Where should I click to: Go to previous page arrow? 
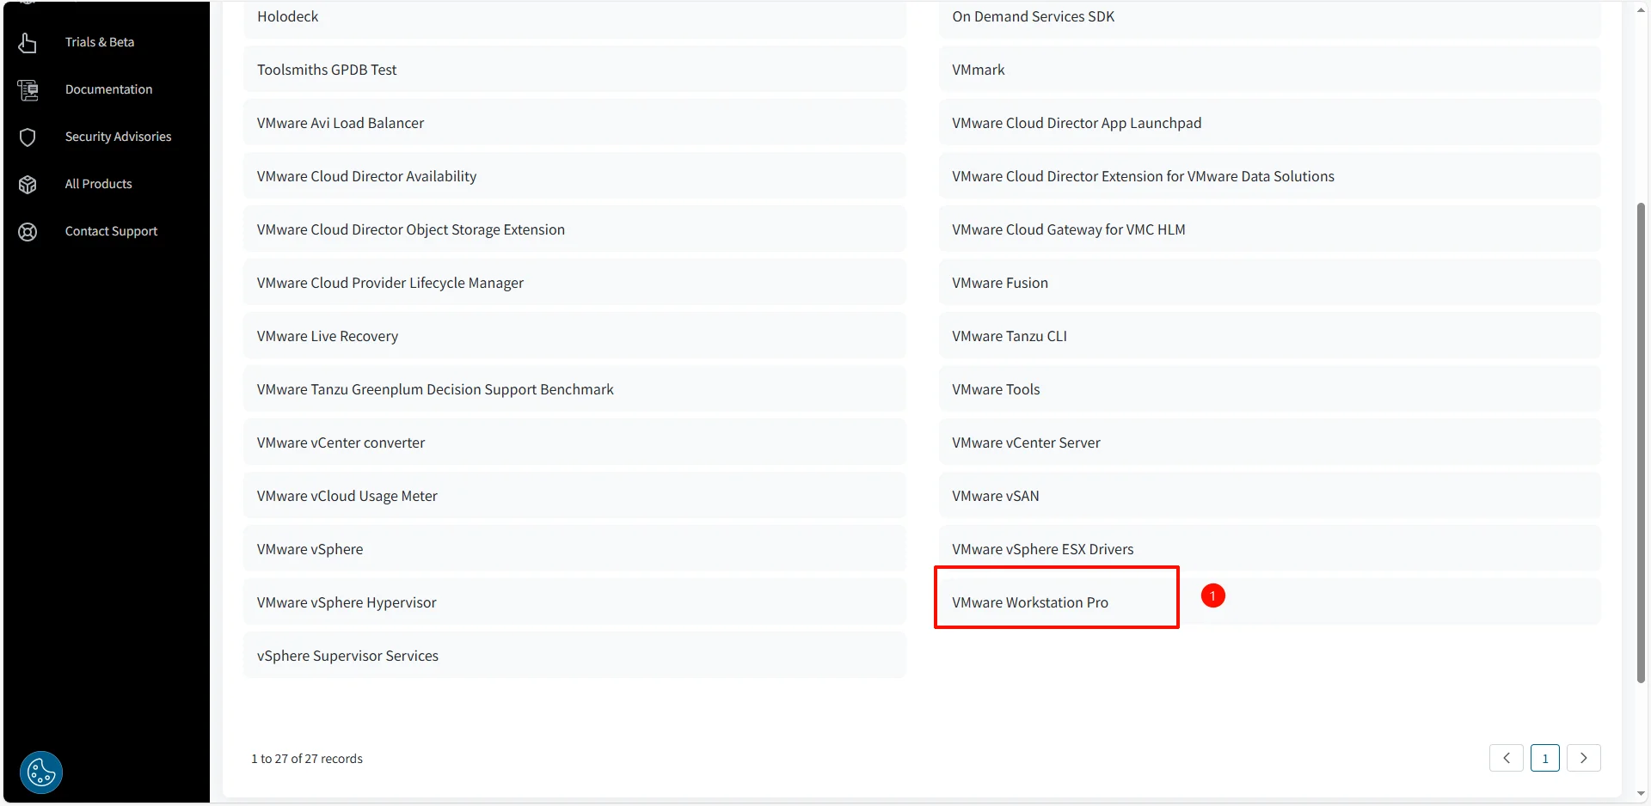[x=1506, y=758]
